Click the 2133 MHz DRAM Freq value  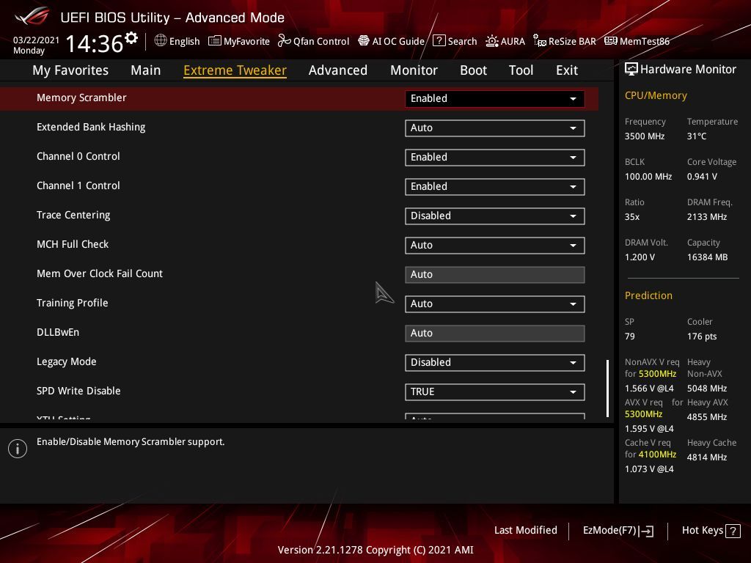click(707, 217)
